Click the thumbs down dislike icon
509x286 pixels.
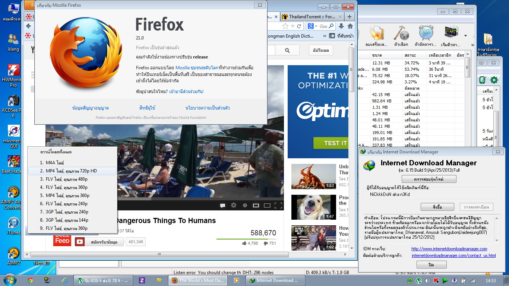(x=266, y=243)
